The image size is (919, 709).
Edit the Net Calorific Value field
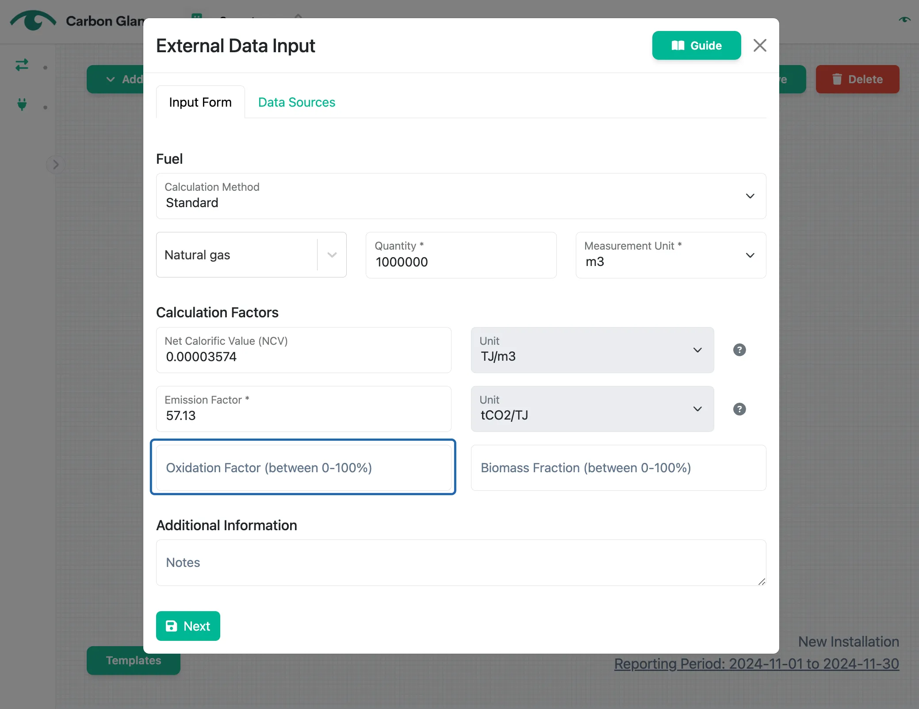click(x=303, y=350)
